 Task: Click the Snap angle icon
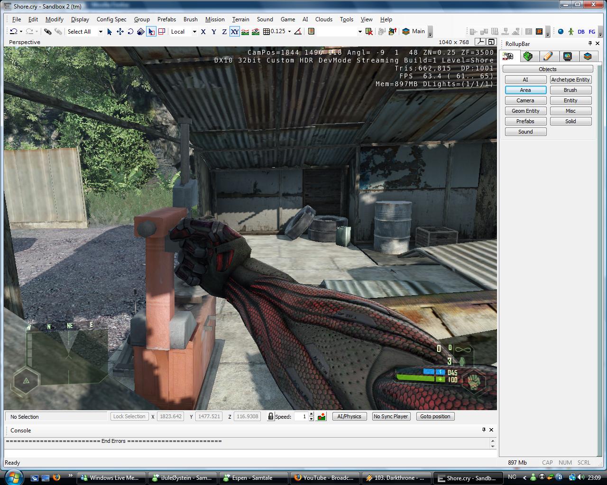(x=298, y=31)
